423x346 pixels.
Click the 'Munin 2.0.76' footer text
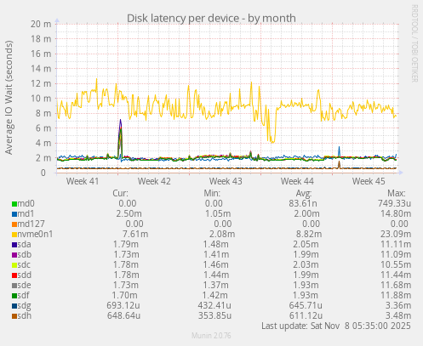pos(211,336)
